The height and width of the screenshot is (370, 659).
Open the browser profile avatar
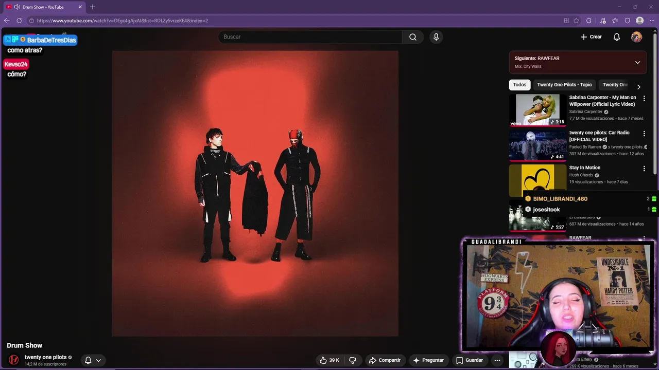(x=640, y=21)
